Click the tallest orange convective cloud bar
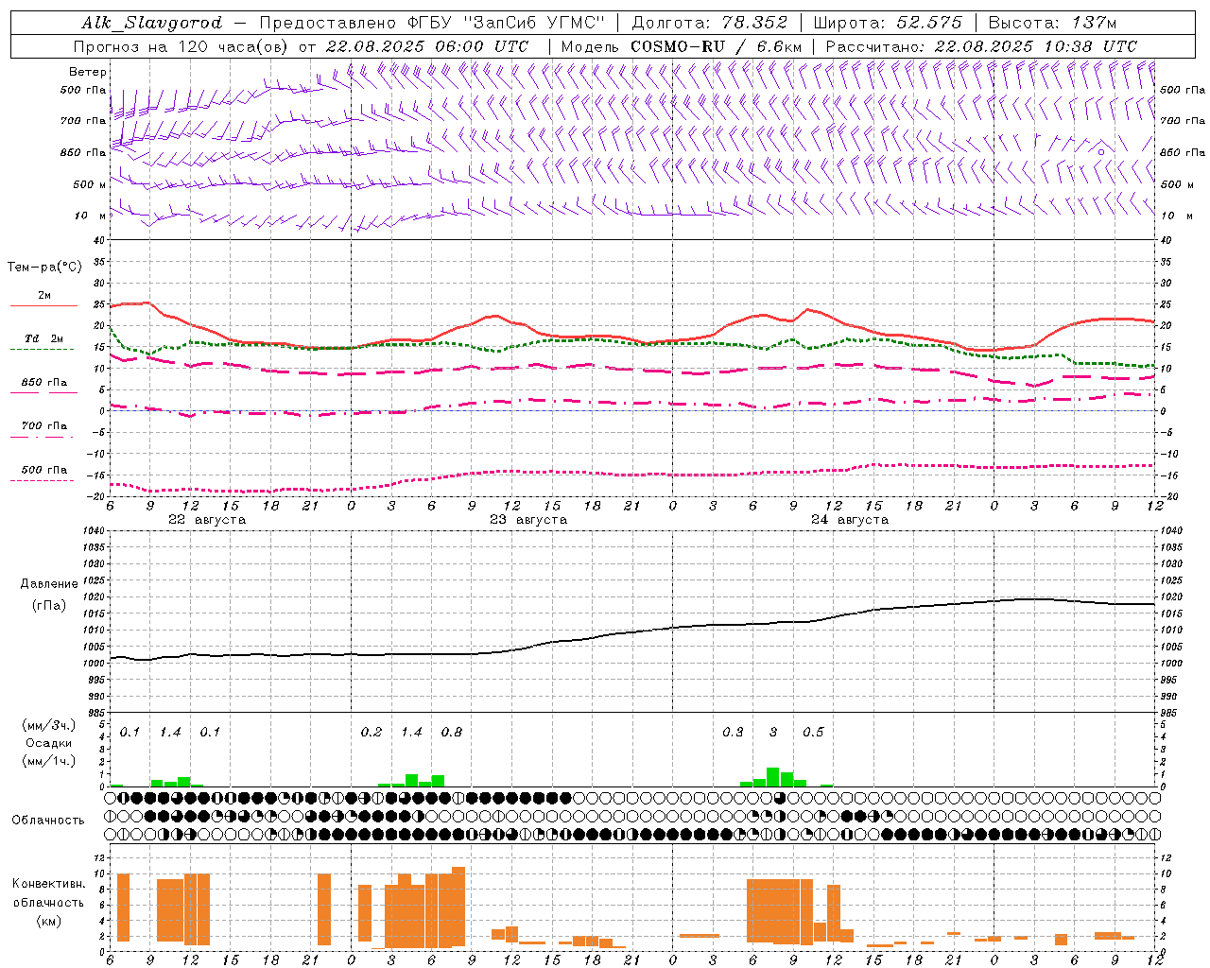 tap(458, 906)
